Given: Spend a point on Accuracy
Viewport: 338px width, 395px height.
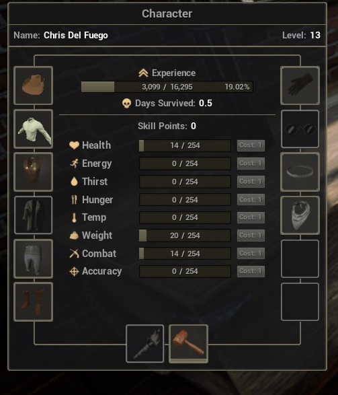Looking at the screenshot, I should pos(251,271).
